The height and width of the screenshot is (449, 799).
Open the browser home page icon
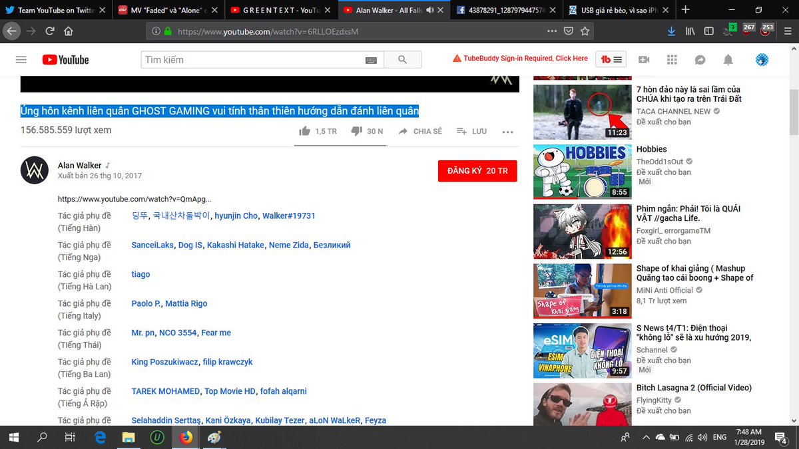(x=69, y=31)
